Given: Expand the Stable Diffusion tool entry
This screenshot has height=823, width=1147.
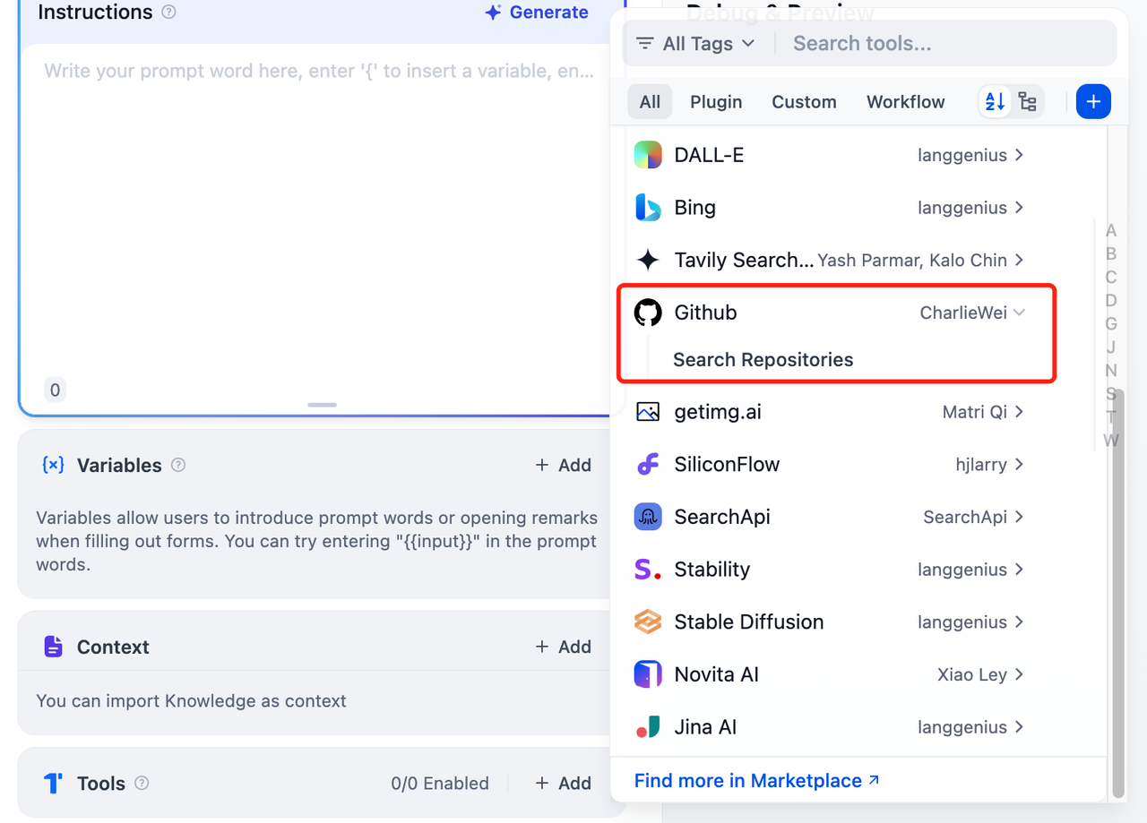Looking at the screenshot, I should tap(1019, 622).
